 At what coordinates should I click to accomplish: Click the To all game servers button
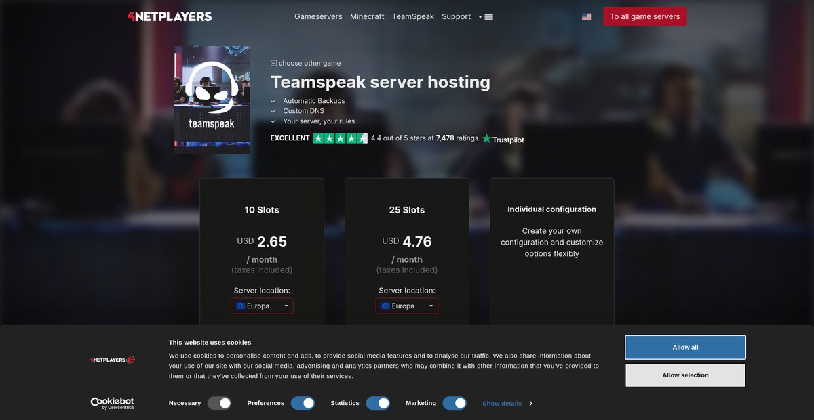(645, 16)
